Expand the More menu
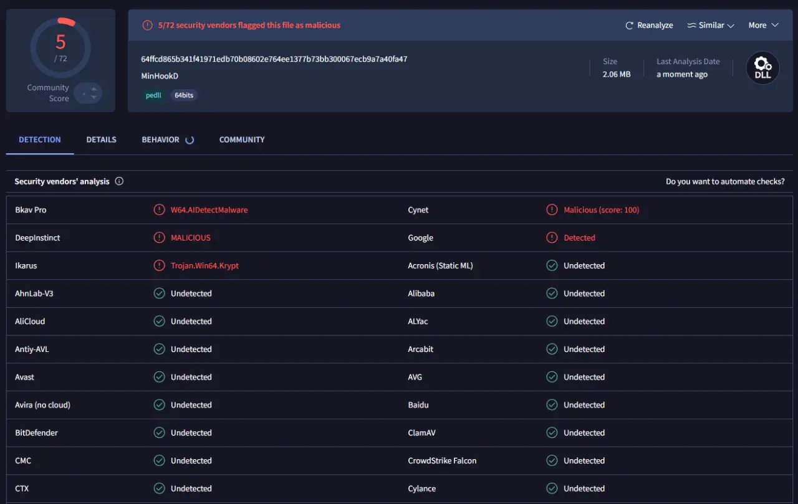Viewport: 798px width, 504px height. click(764, 26)
